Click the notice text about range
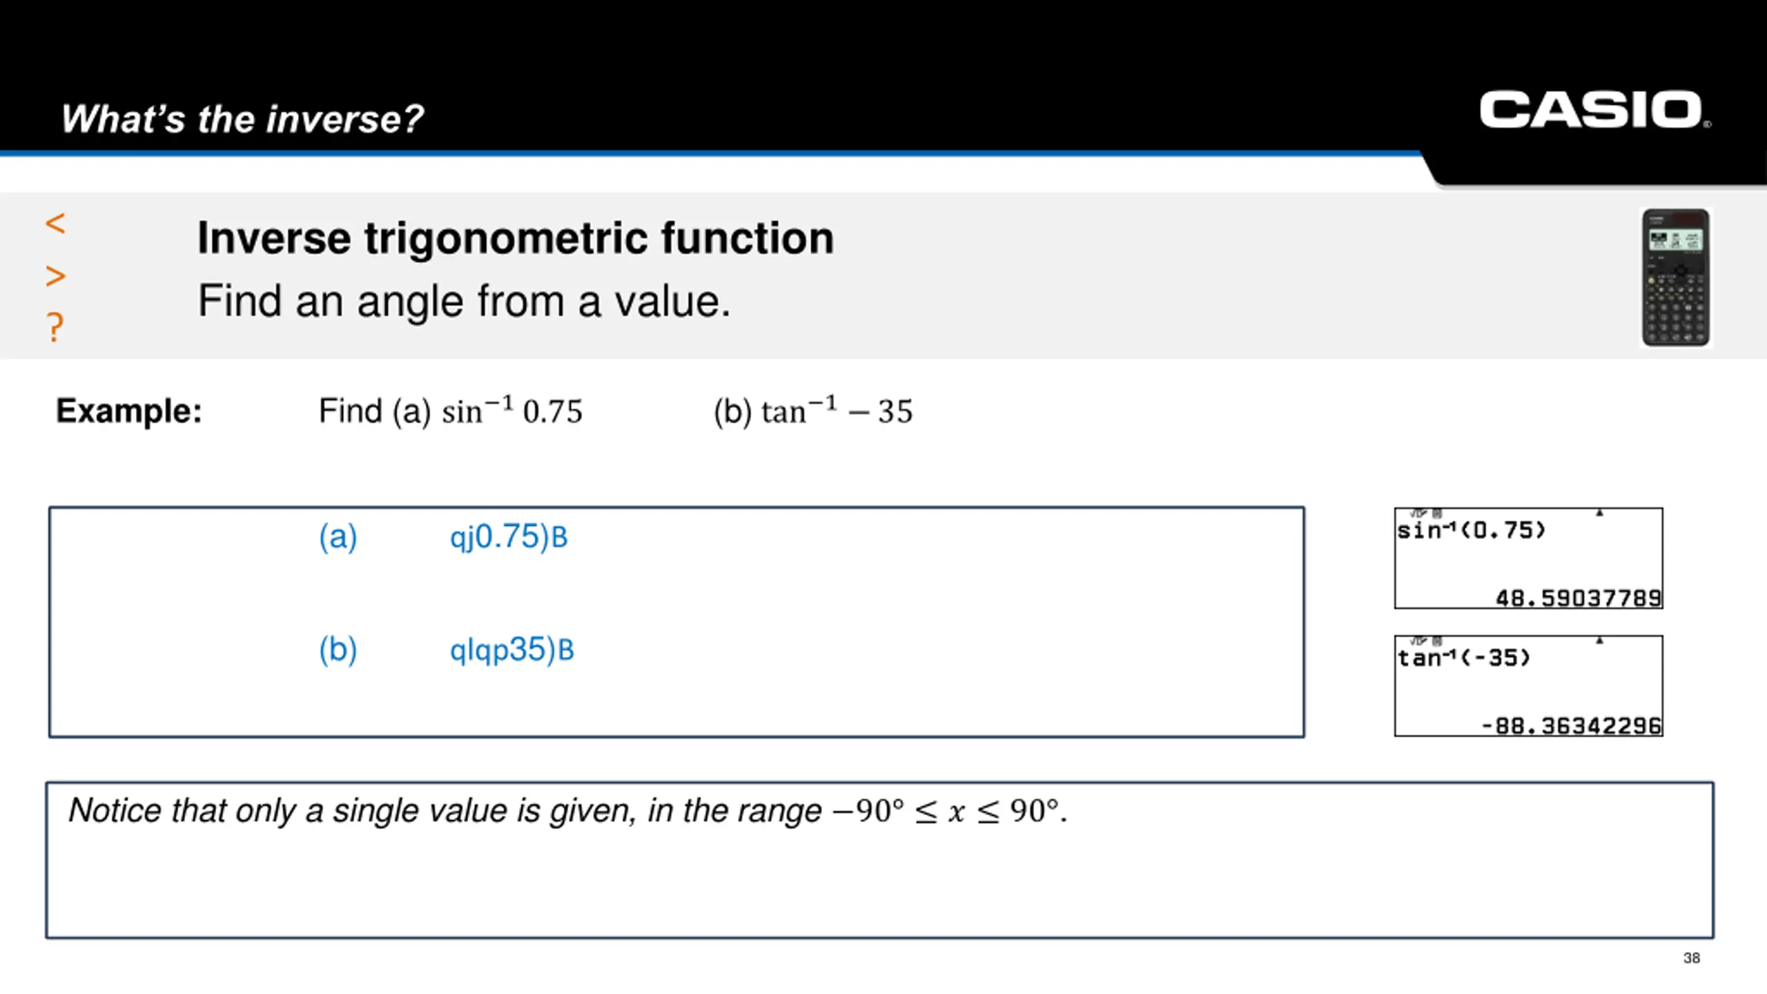 [x=567, y=810]
